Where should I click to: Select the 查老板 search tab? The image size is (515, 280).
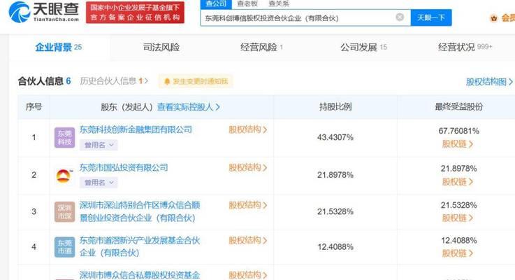[x=247, y=4]
